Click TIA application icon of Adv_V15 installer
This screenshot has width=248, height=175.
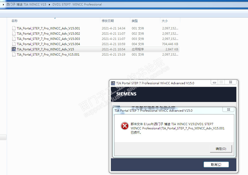pyautogui.click(x=14, y=49)
